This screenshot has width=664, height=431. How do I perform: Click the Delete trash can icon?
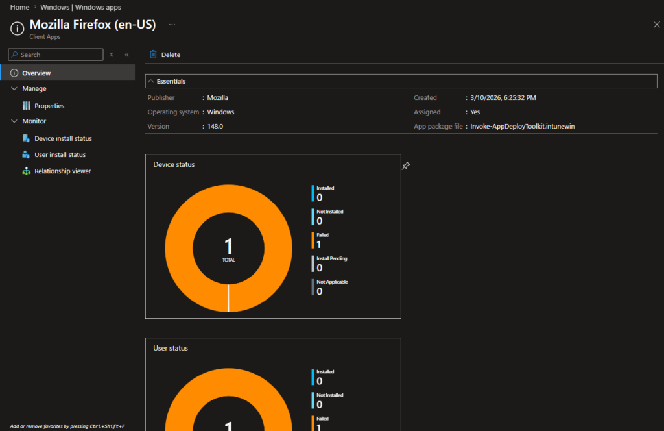click(x=153, y=55)
